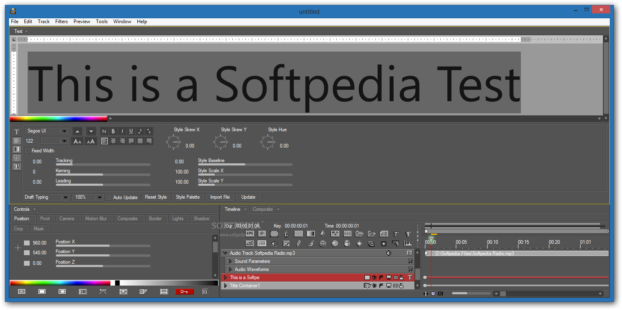Collapse the Audio Track Softpedia Radio.mp3

pyautogui.click(x=225, y=253)
